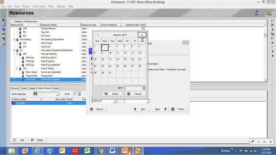Open Internet Explorer from the taskbar
276x155 pixels.
pos(38,151)
